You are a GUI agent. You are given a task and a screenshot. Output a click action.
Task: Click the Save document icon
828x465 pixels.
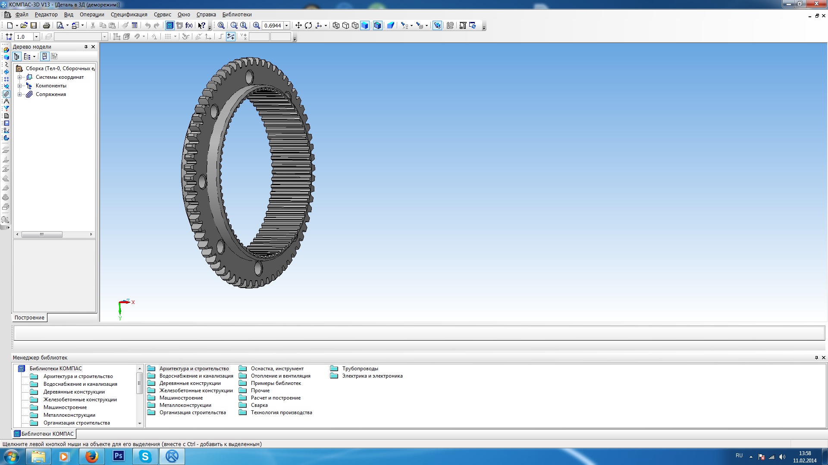(x=34, y=25)
